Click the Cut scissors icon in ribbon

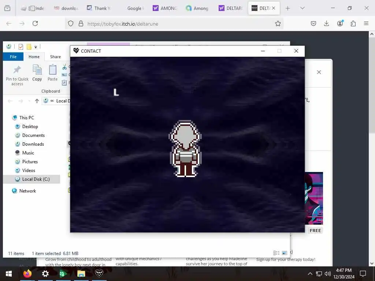(x=64, y=67)
